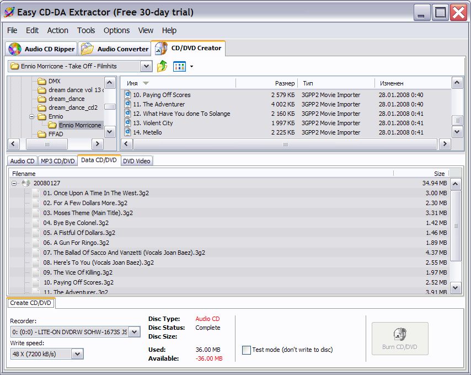This screenshot has width=471, height=375.
Task: Click file icon of 09. The Vice Of Killing.3g2
Action: click(36, 272)
